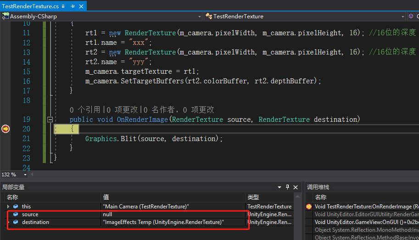
Task: Select TestRenderTexture:OnRenderImage stack frame
Action: pyautogui.click(x=367, y=207)
